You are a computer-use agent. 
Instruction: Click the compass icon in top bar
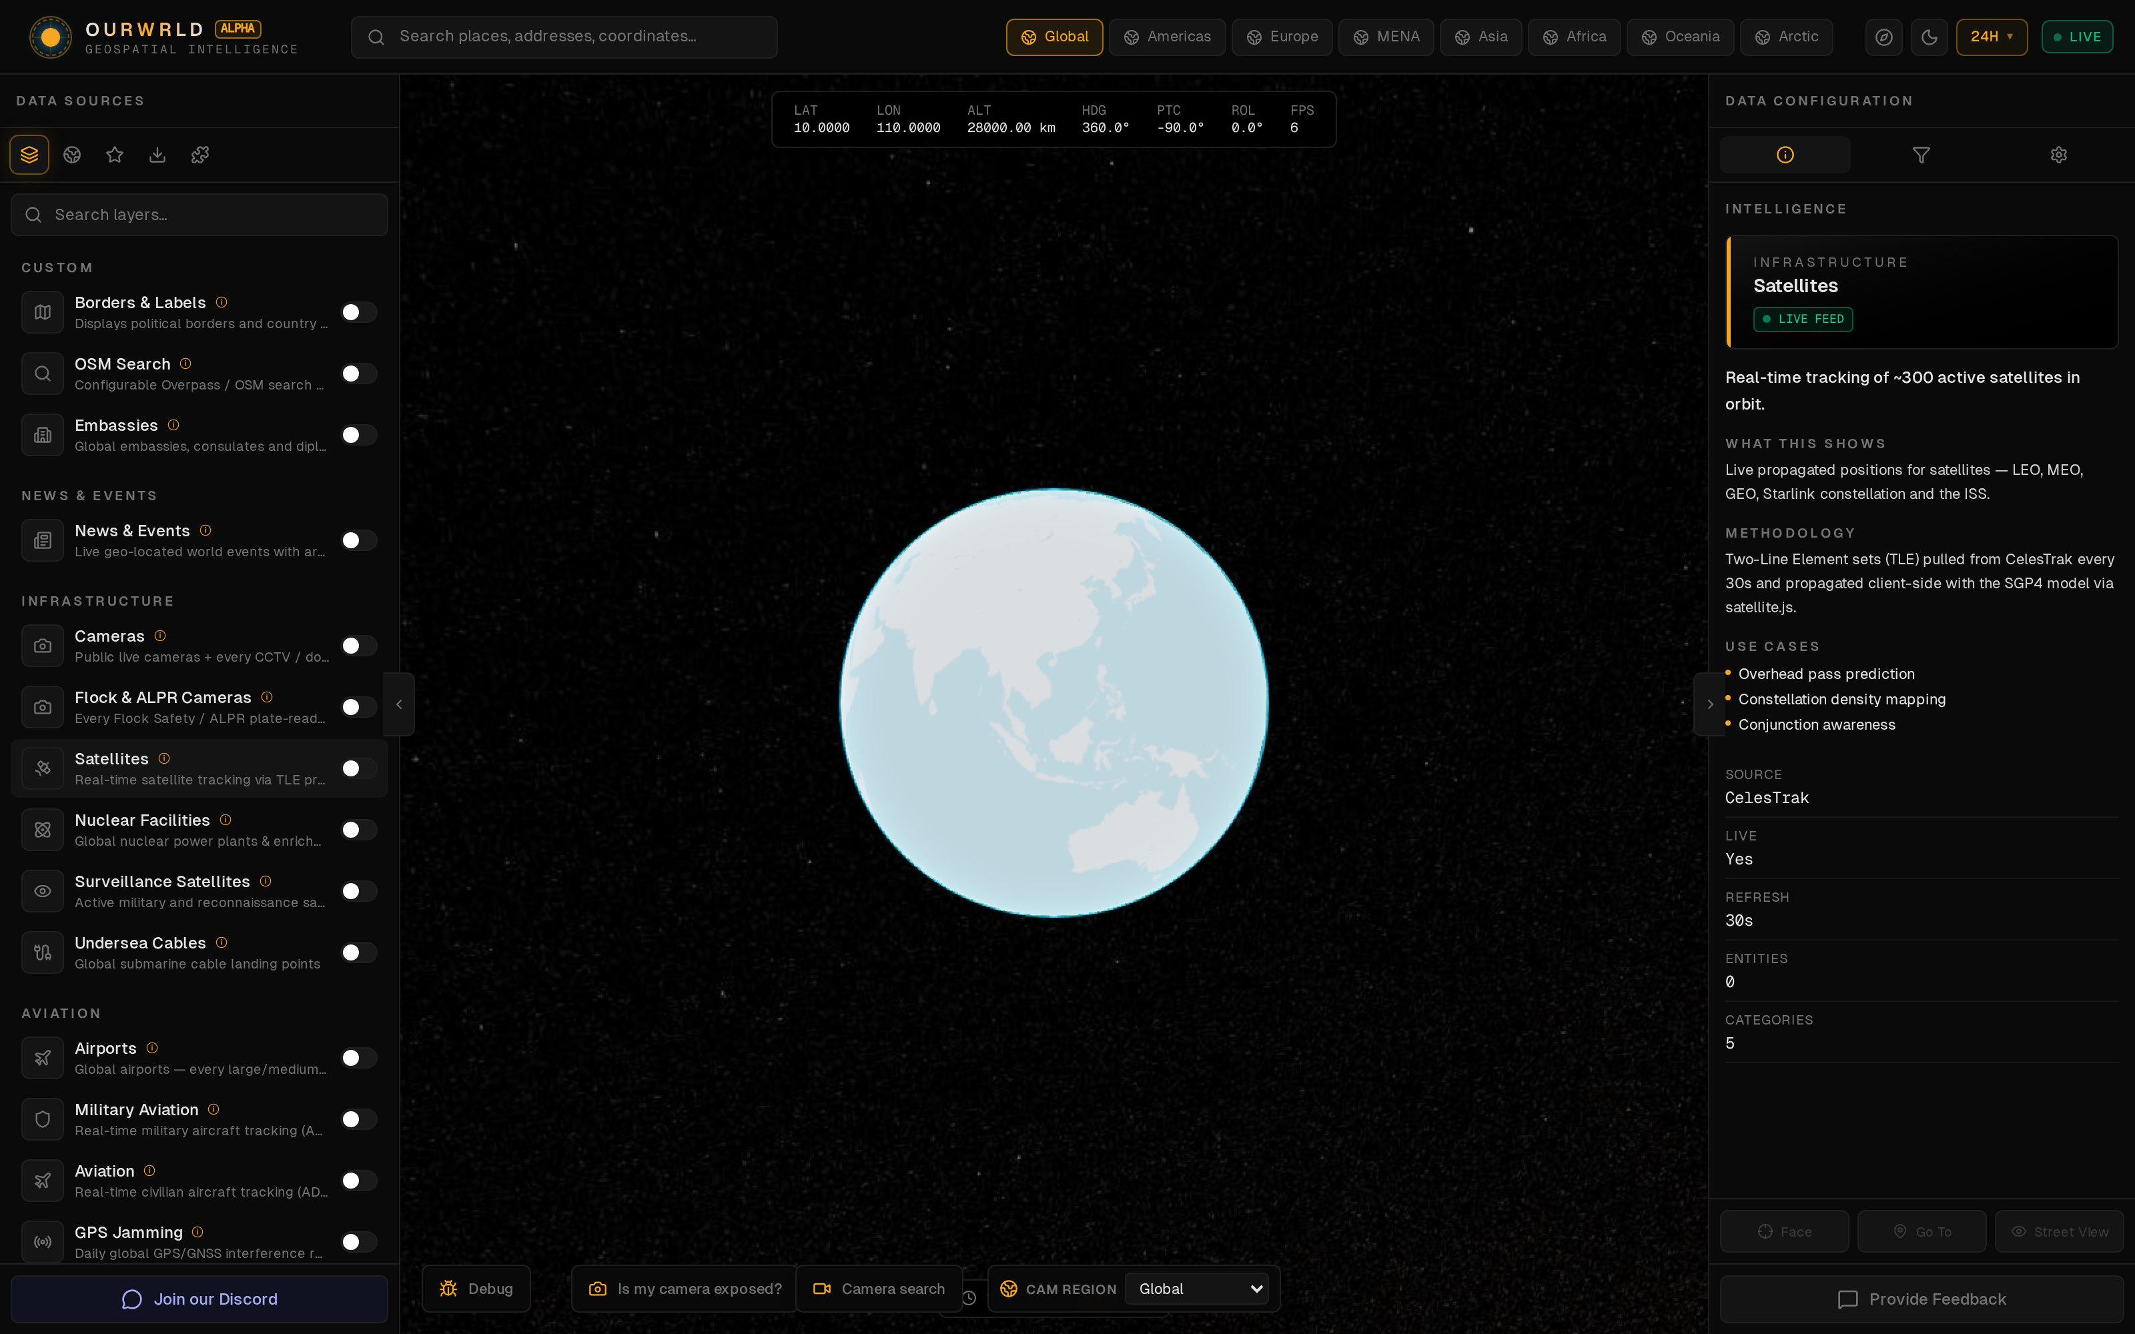(1883, 37)
